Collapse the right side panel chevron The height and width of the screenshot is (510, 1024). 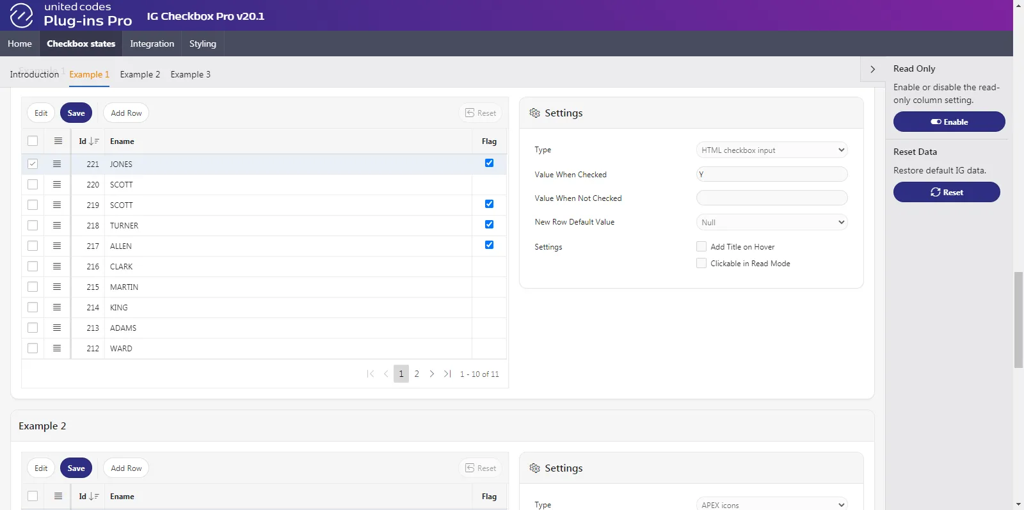click(873, 69)
